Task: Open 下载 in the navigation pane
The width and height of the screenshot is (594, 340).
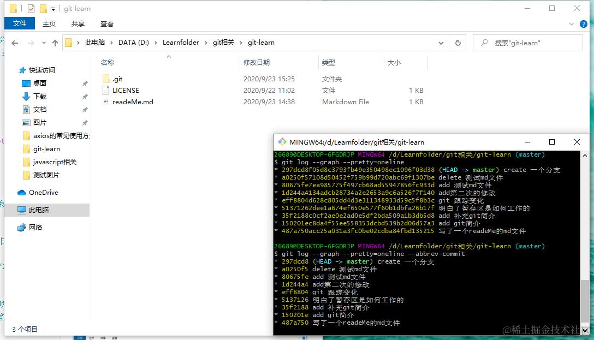Action: [39, 96]
